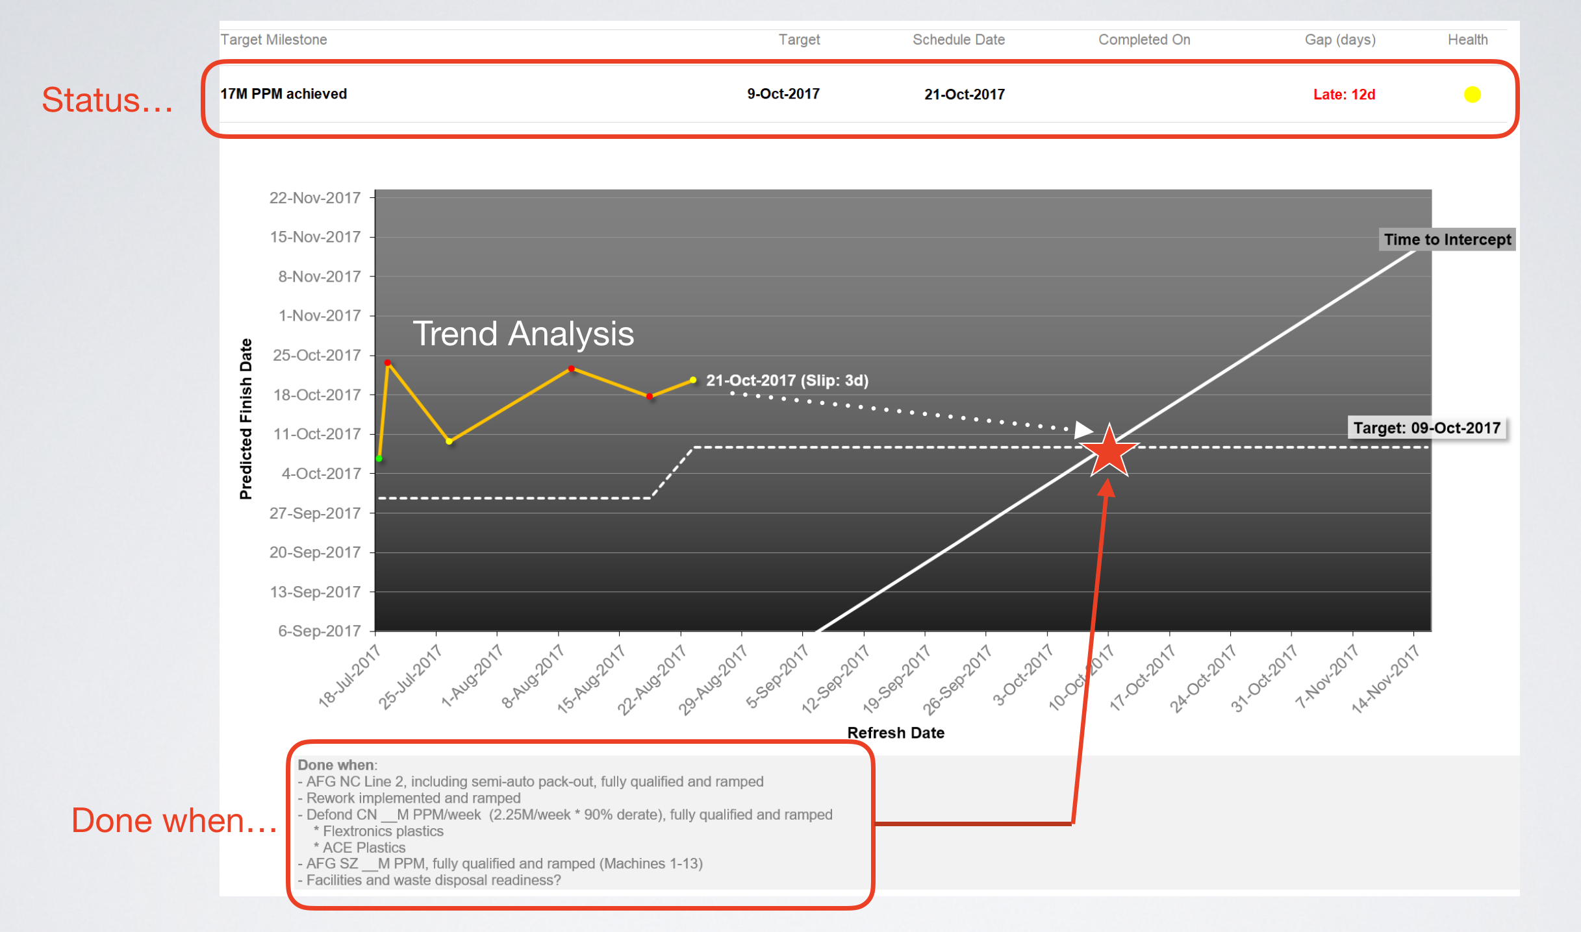
Task: Click the 'Refresh Date' axis title
Action: click(896, 733)
